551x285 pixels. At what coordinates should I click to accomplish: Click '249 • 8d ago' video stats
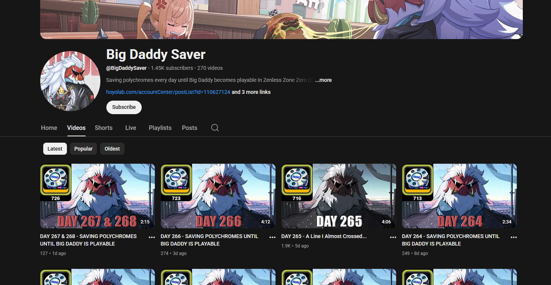pyautogui.click(x=415, y=253)
